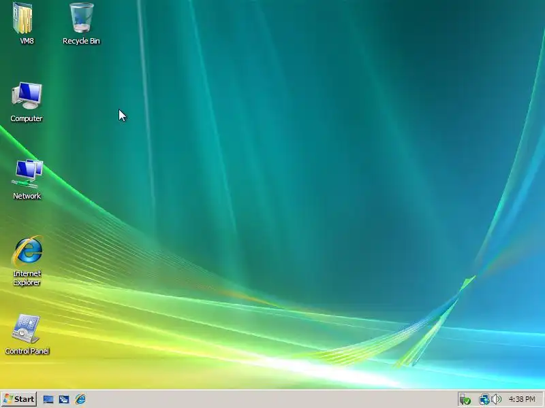Open network status tray icon
This screenshot has width=545, height=408.
(484, 399)
